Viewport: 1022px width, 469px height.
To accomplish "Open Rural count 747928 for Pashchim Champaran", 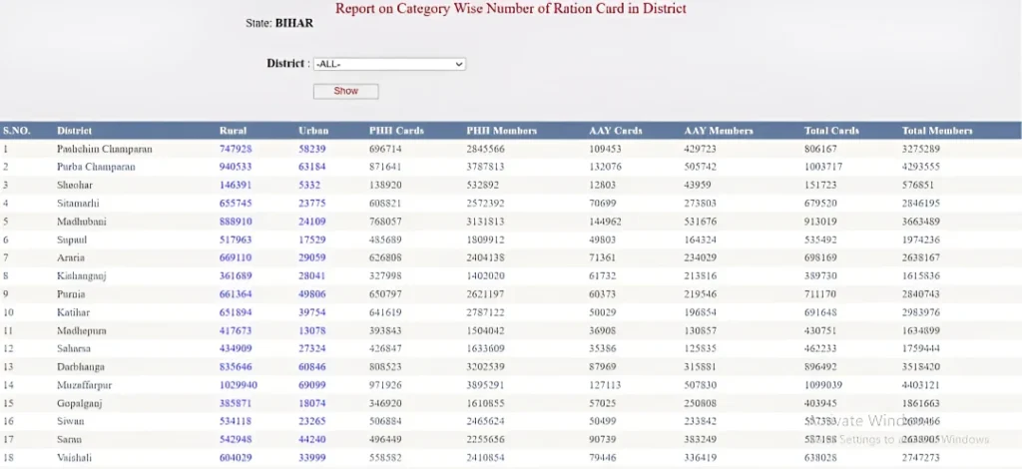I will coord(236,149).
